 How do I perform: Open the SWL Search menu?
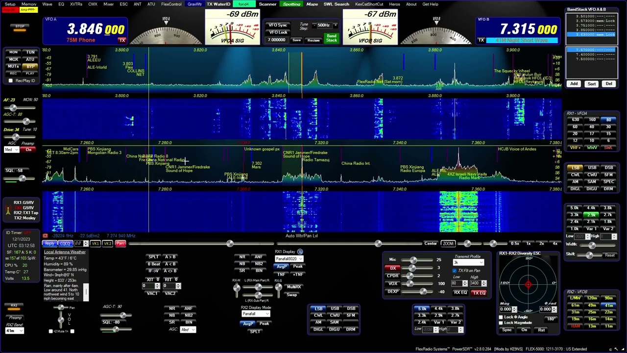(336, 4)
